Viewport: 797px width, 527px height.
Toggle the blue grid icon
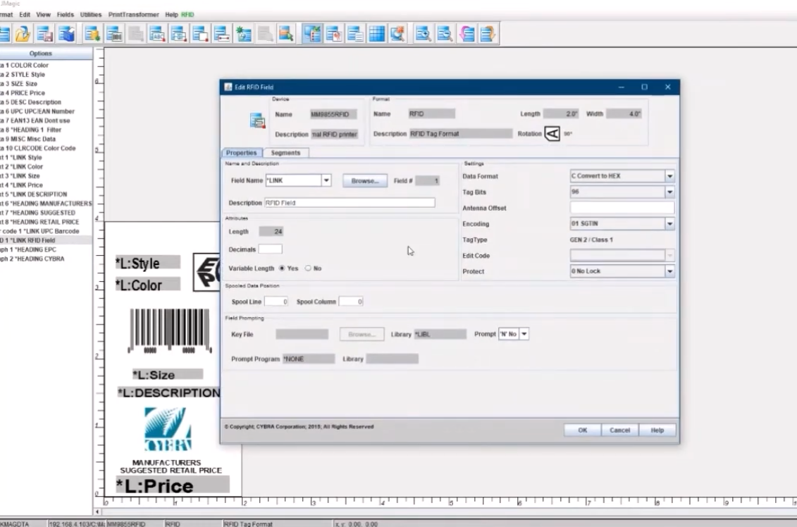coord(376,34)
